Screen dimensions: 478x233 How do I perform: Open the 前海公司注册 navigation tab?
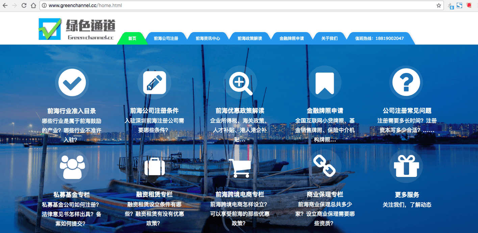166,38
